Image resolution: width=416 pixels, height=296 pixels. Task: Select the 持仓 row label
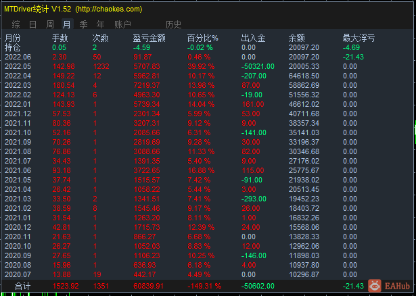[x=12, y=48]
